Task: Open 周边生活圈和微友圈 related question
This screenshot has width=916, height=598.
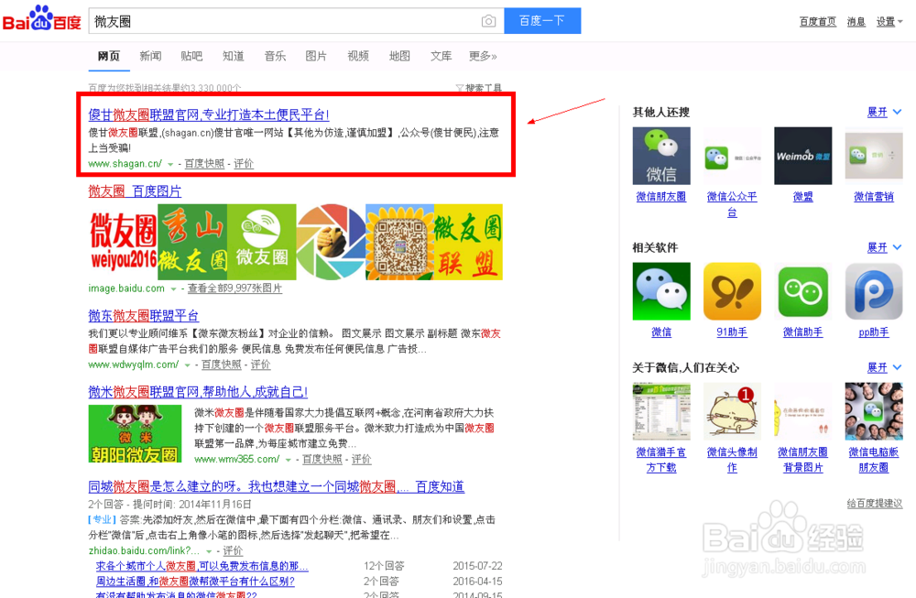Action: coord(195,582)
